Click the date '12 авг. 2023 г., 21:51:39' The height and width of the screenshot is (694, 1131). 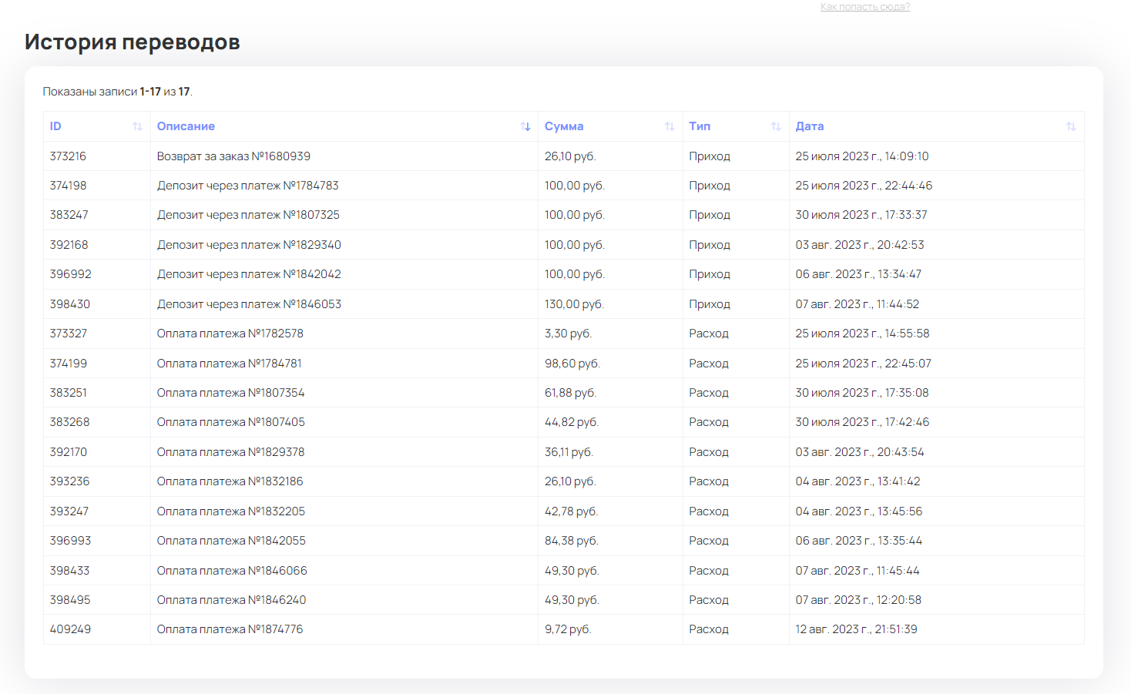tap(856, 629)
